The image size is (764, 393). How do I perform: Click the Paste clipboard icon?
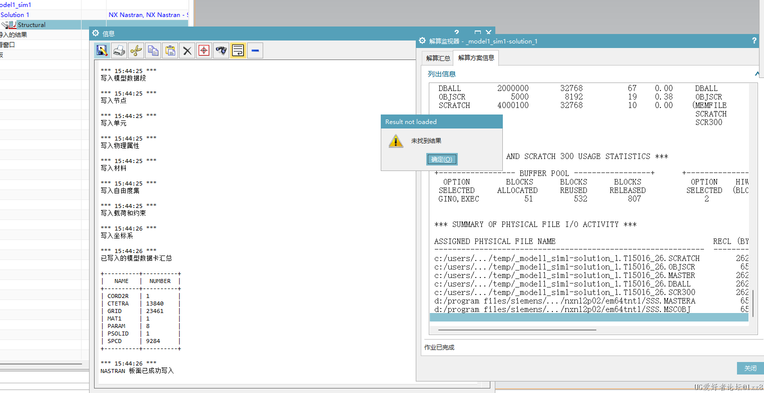click(170, 50)
